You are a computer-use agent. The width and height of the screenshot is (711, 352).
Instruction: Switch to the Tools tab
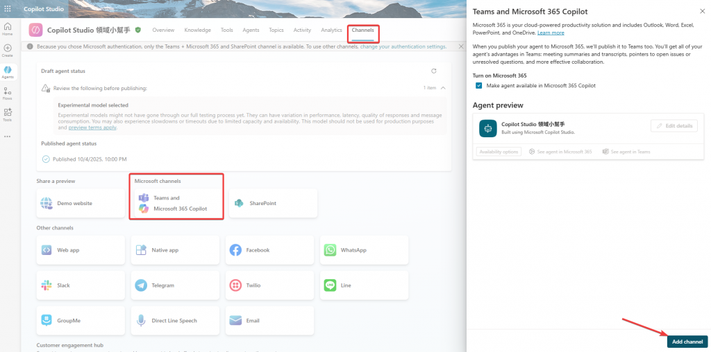227,30
